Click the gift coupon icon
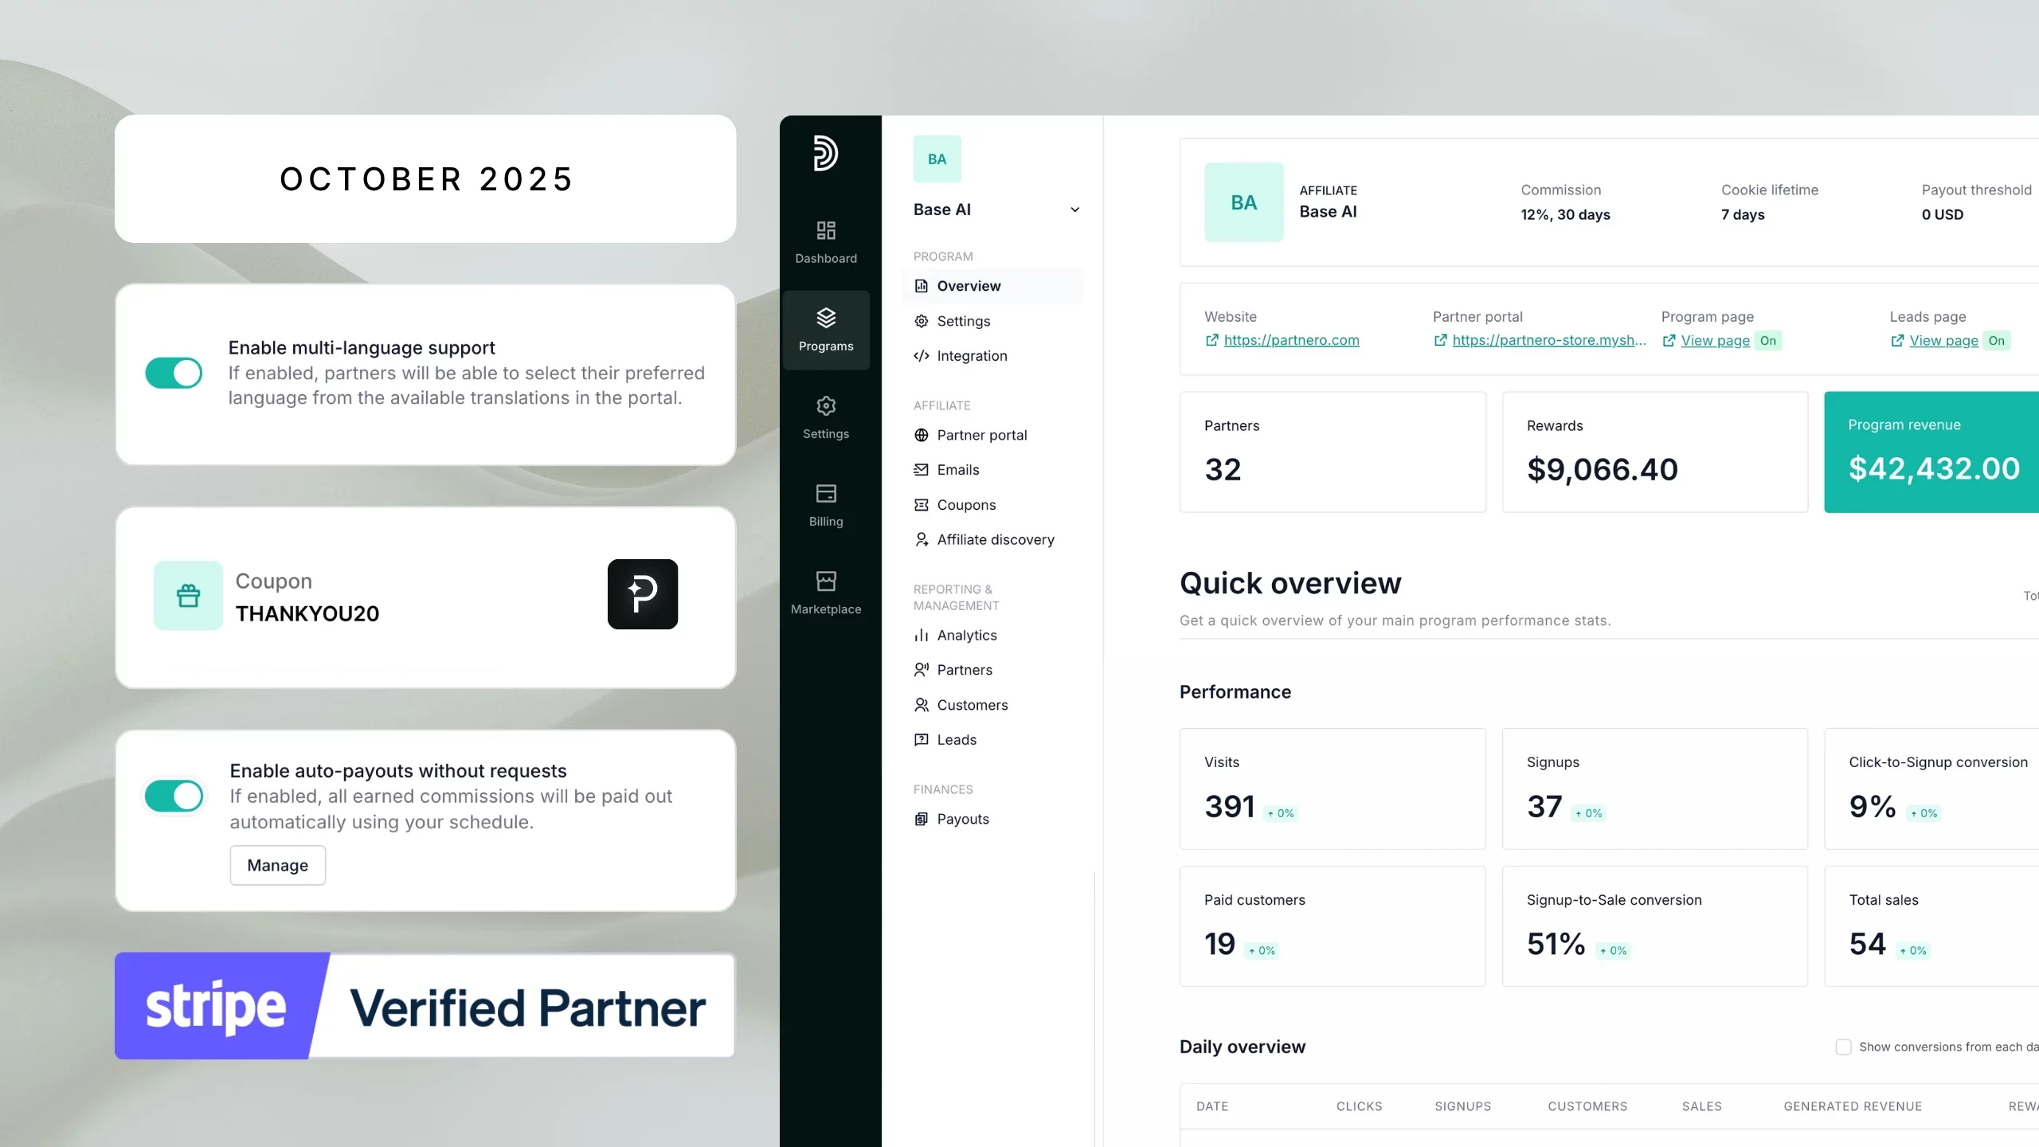This screenshot has width=2039, height=1147. click(188, 596)
